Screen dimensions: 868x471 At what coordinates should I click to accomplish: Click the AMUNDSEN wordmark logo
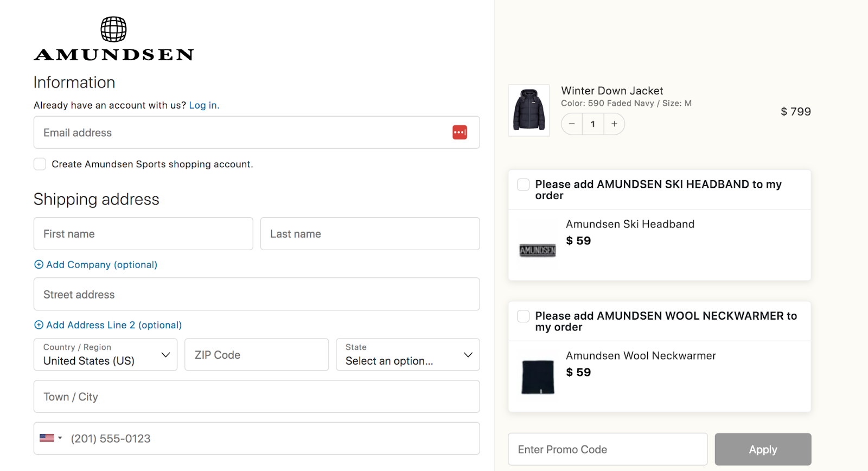(113, 54)
